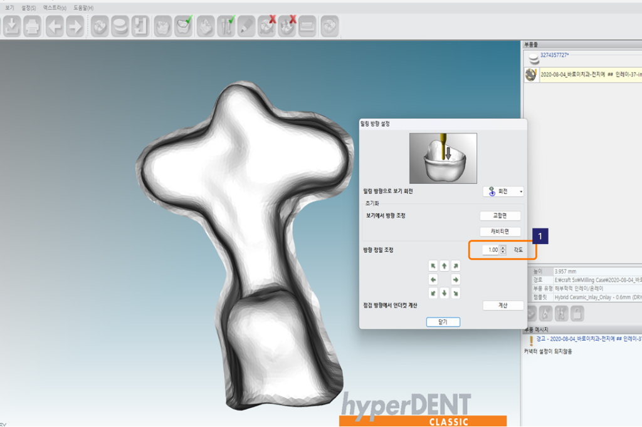
Task: Click the left arrow direction button
Action: (433, 279)
